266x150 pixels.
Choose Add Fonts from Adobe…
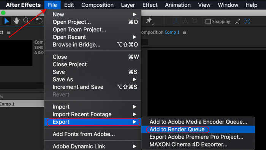point(93,134)
